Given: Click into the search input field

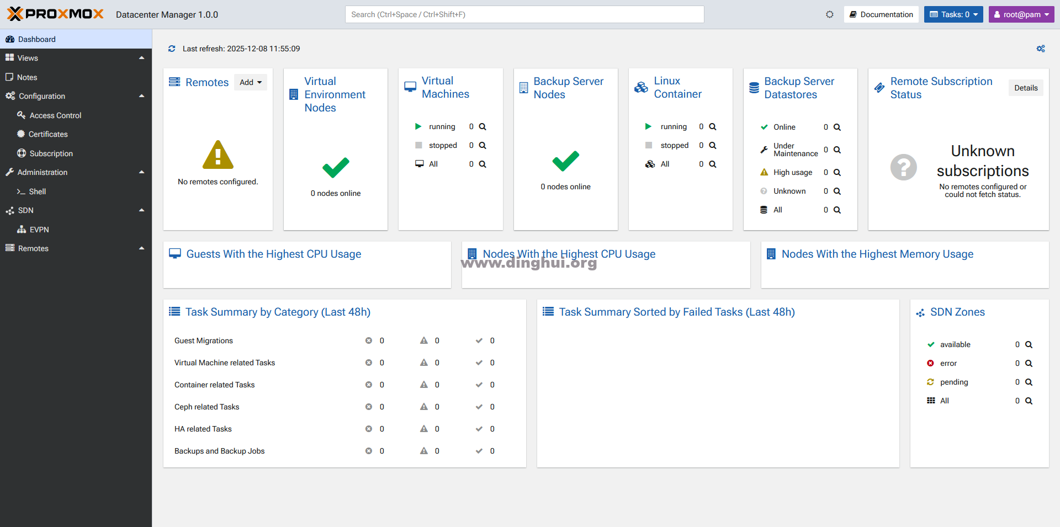Looking at the screenshot, I should pos(524,14).
